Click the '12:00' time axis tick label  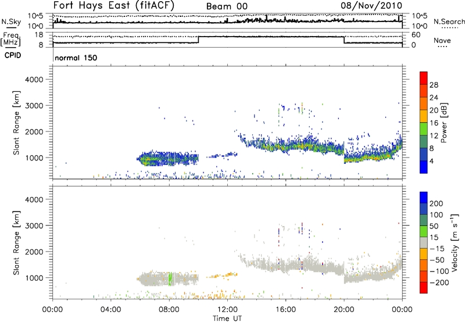click(227, 310)
